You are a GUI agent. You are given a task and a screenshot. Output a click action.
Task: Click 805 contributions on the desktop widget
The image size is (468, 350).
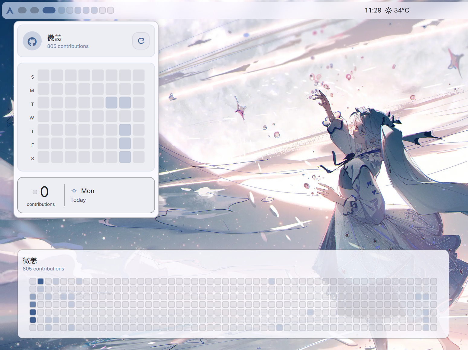pyautogui.click(x=43, y=269)
